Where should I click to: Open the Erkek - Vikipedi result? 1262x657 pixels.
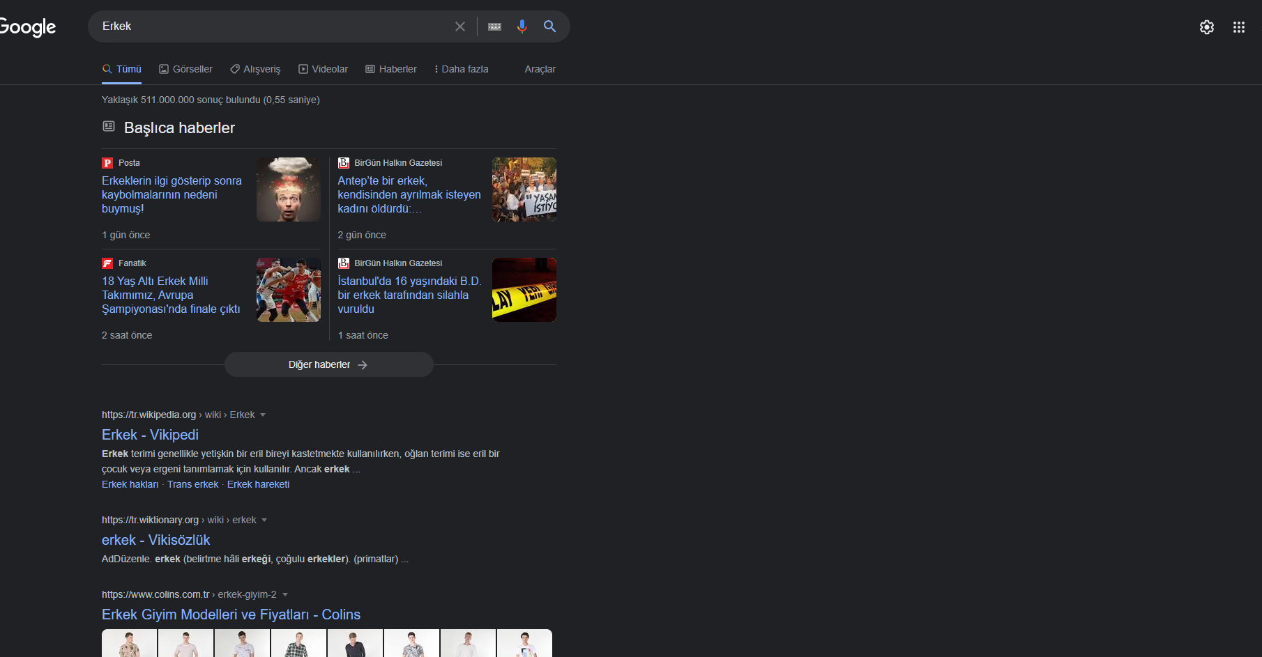[x=150, y=435]
